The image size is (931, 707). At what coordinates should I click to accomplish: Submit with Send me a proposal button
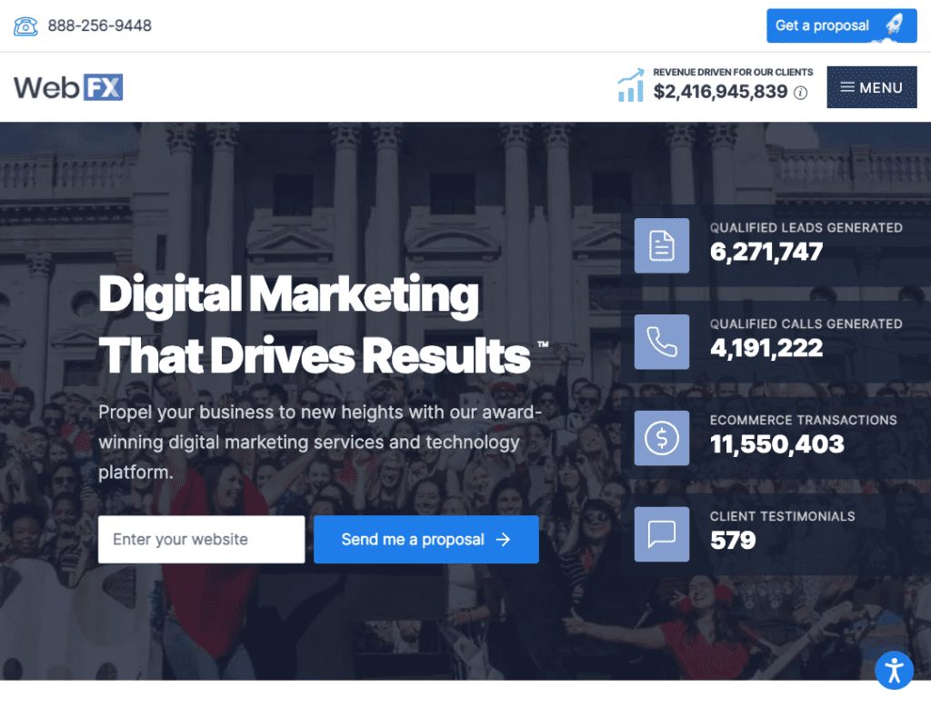pos(426,539)
